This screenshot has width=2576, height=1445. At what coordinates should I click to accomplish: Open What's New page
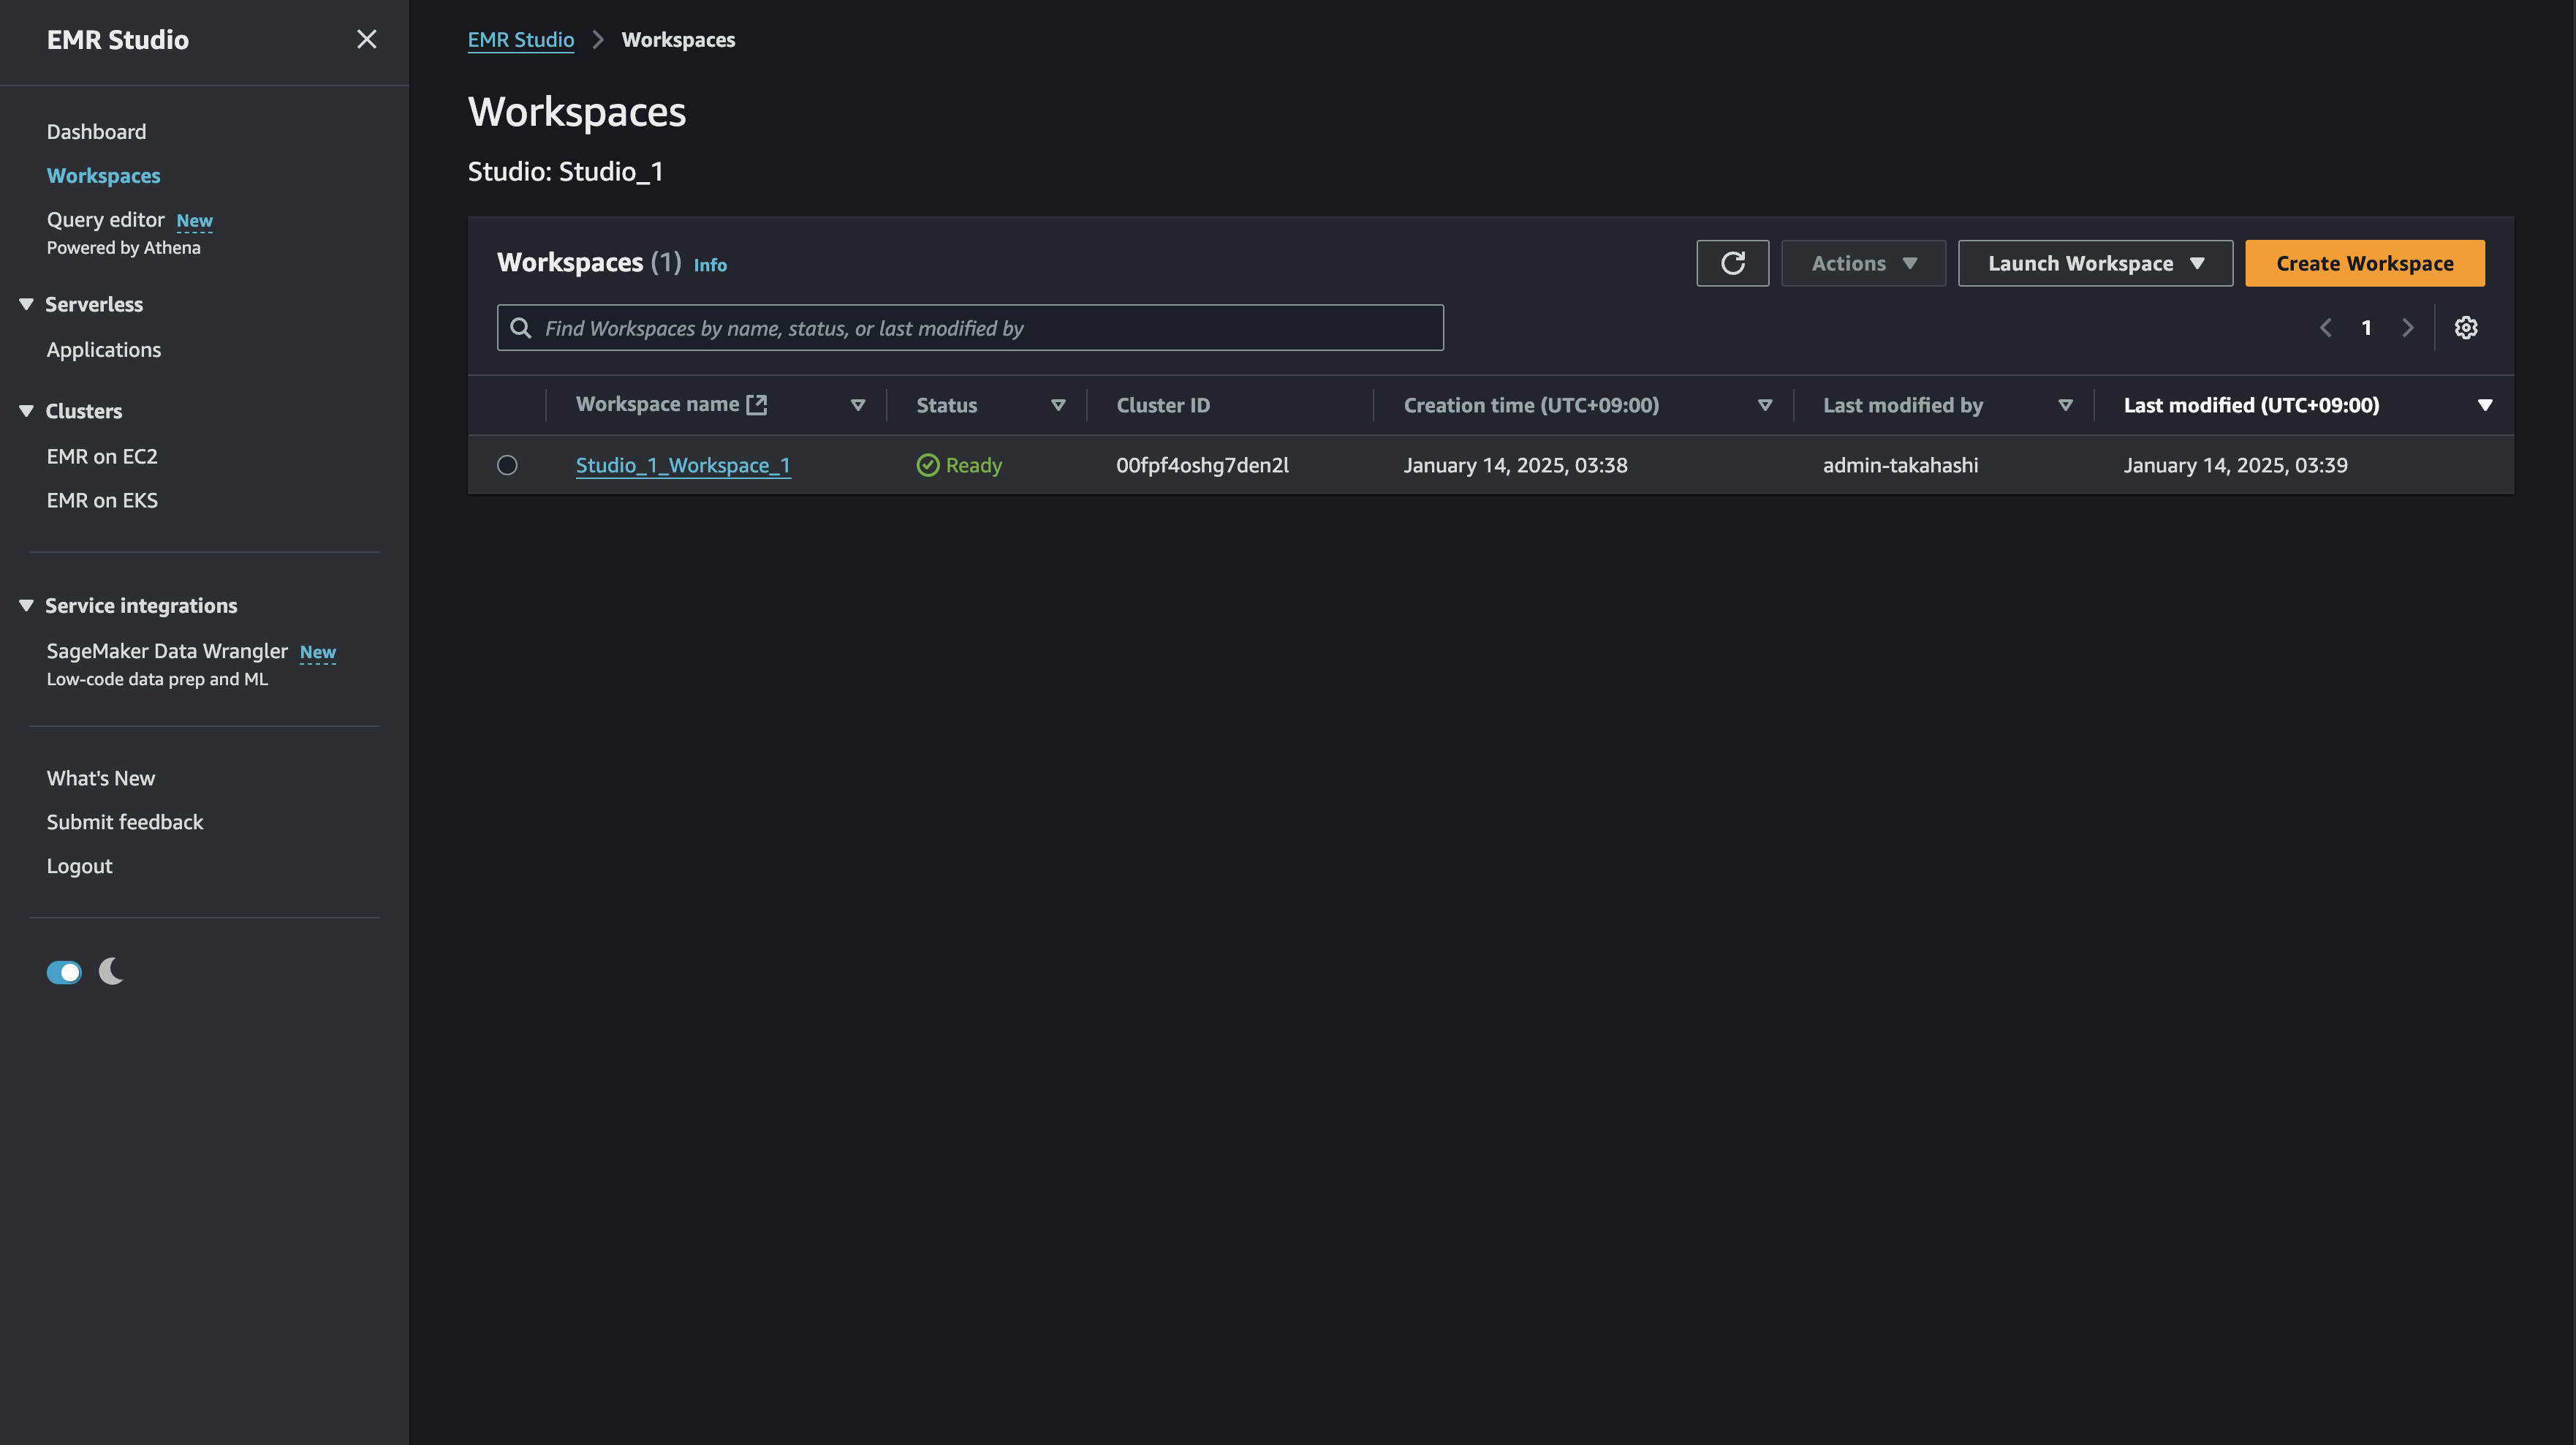point(100,777)
